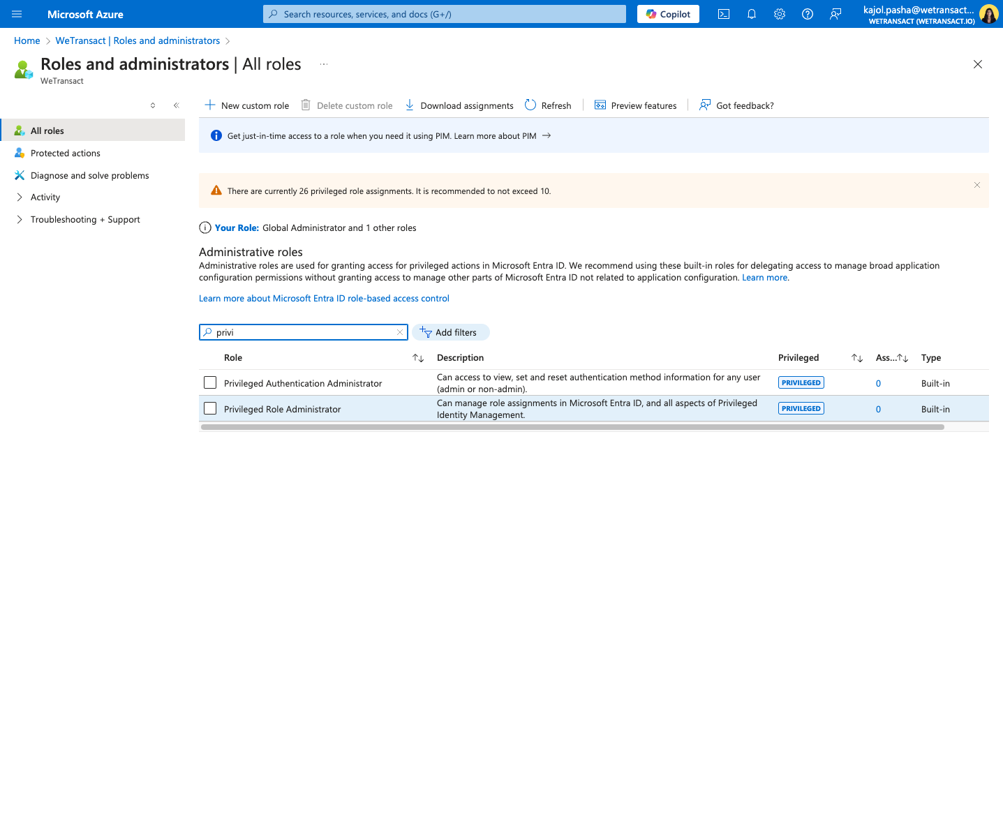Open the top bar feedback icon
Viewport: 1003px width, 836px height.
835,14
